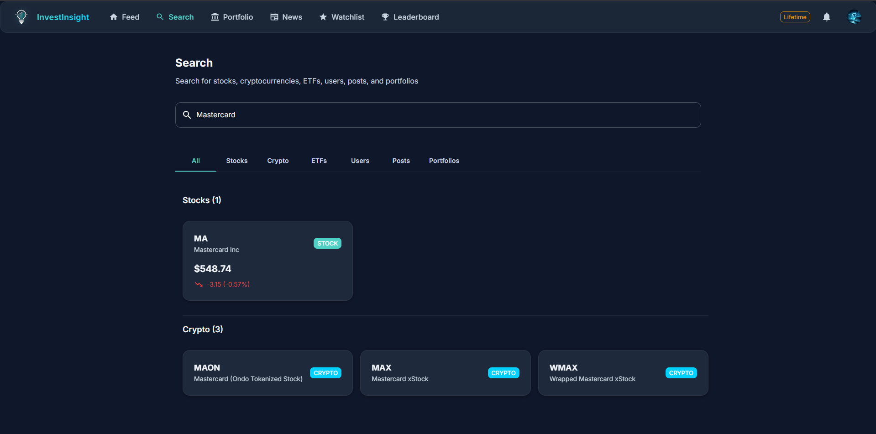Open the MAON Mastercard tokenized stock card
The image size is (876, 434).
(267, 372)
